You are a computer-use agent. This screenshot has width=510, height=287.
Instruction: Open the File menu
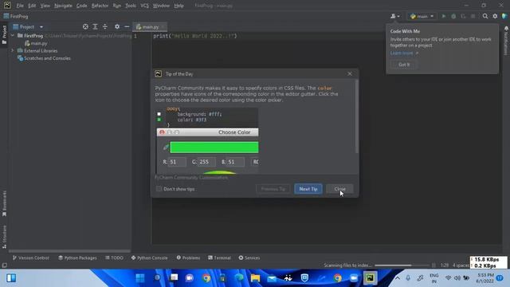tap(20, 6)
